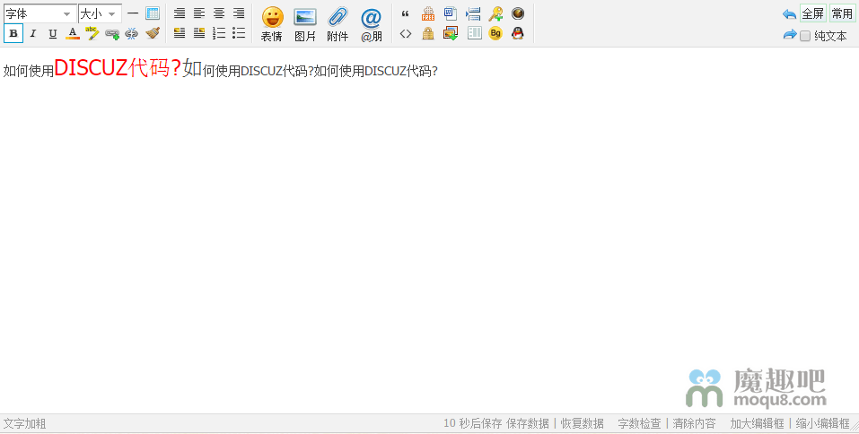
Task: Switch to 全屏 fullscreen mode
Action: coord(813,13)
